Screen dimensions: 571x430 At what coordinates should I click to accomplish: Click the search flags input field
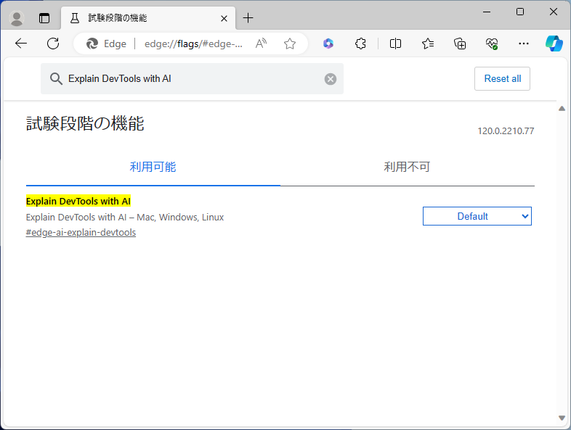click(x=192, y=78)
